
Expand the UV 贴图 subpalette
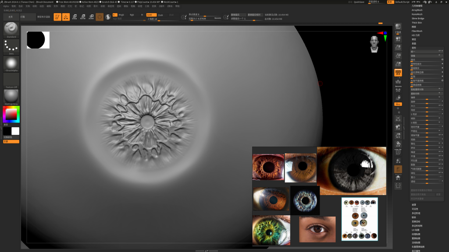415,230
